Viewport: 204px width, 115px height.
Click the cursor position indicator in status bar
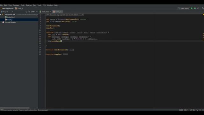click(x=181, y=110)
